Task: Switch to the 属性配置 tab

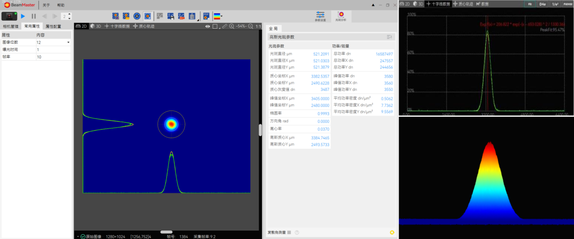Action: (54, 27)
